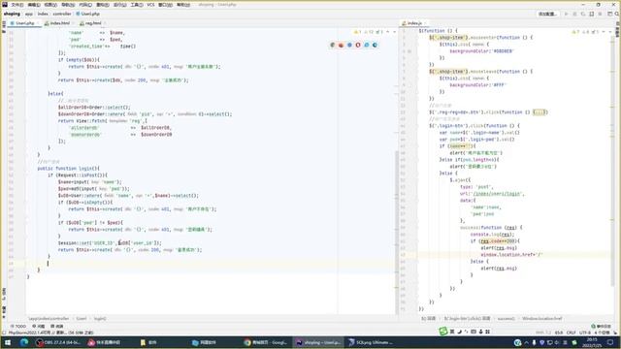This screenshot has width=621, height=349.
Task: Click the Run button in toolbar
Action: click(567, 14)
